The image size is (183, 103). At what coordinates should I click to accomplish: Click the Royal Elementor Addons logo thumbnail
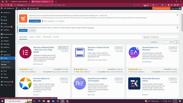80,84
